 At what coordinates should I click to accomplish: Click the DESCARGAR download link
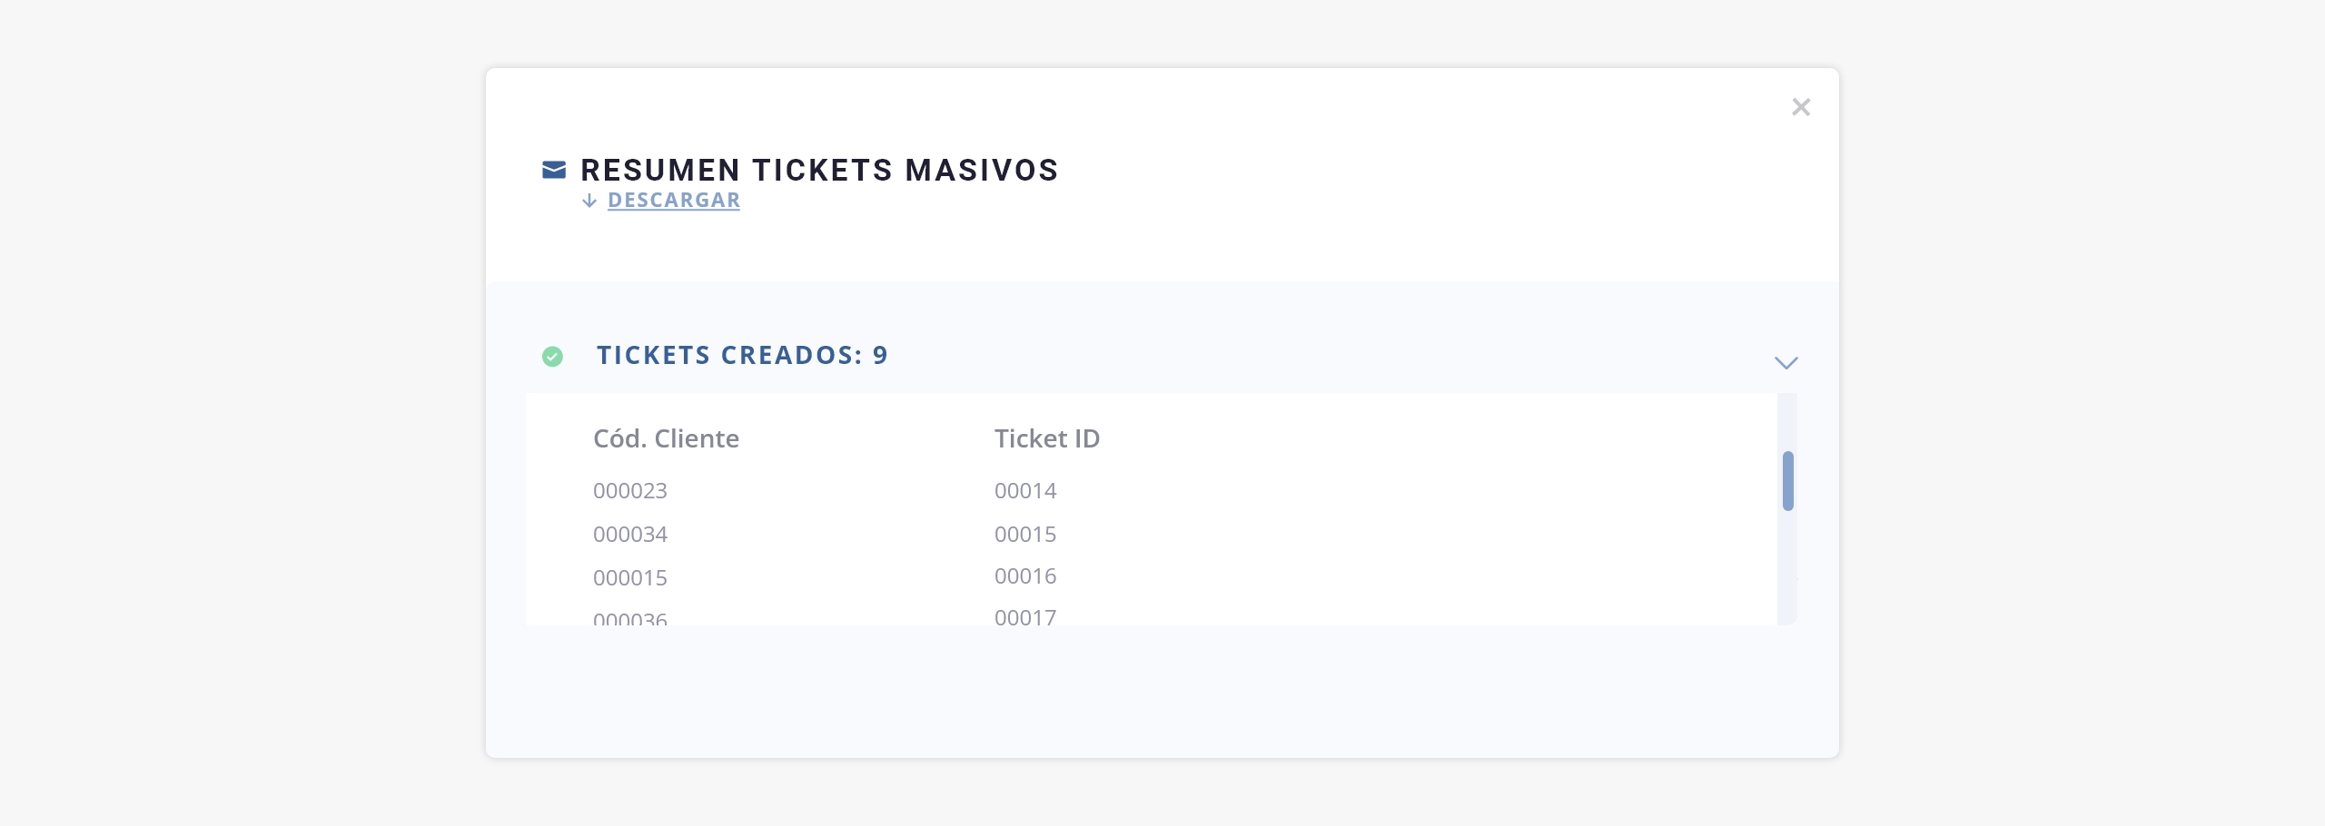pyautogui.click(x=673, y=201)
